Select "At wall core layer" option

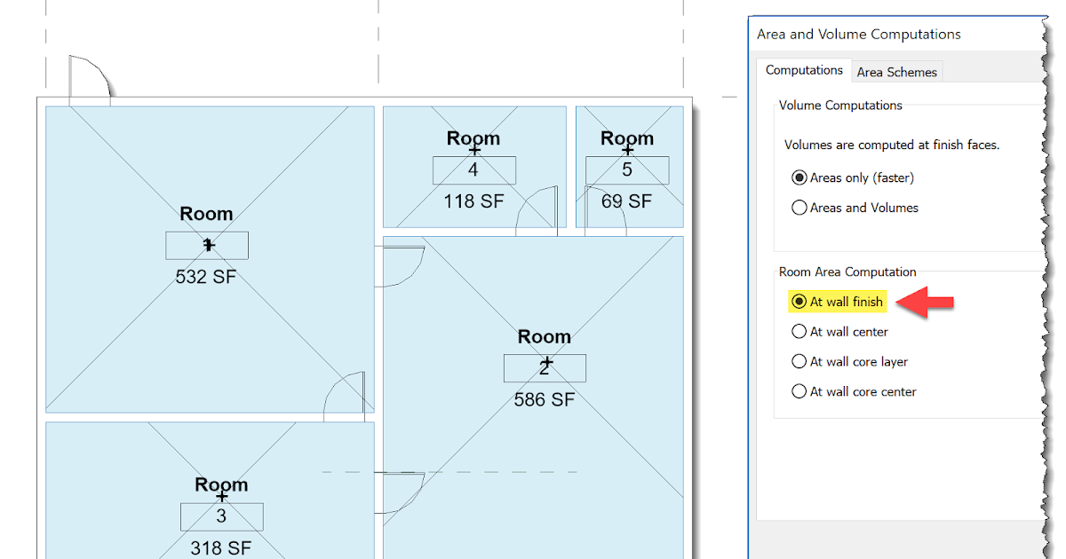pyautogui.click(x=799, y=361)
